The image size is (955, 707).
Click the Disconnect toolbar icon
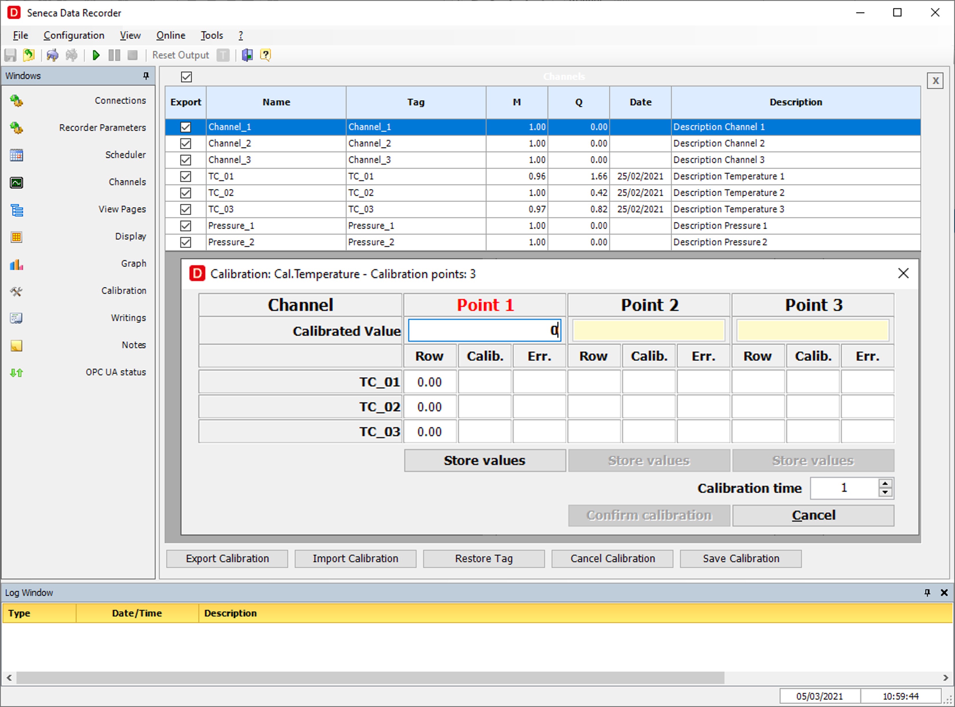(x=71, y=55)
